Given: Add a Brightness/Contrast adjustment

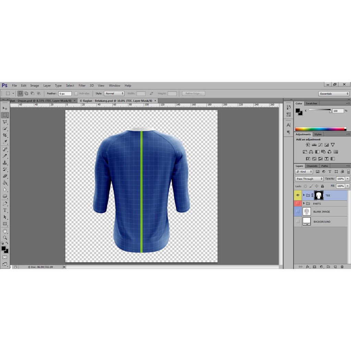Looking at the screenshot, I should pyautogui.click(x=308, y=145).
